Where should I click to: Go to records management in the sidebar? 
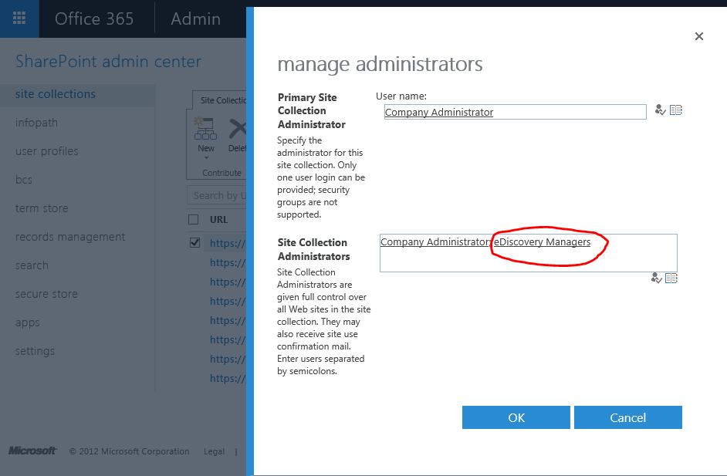[x=70, y=237]
